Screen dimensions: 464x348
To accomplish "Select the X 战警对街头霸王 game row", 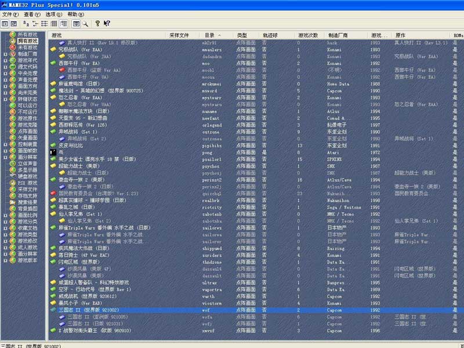I will point(255,331).
